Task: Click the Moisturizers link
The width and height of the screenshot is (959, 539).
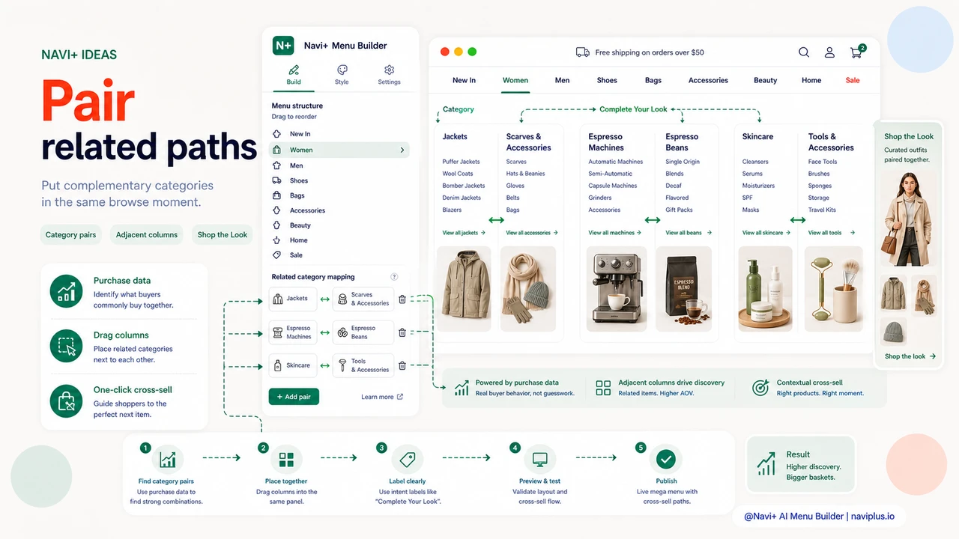Action: (757, 186)
